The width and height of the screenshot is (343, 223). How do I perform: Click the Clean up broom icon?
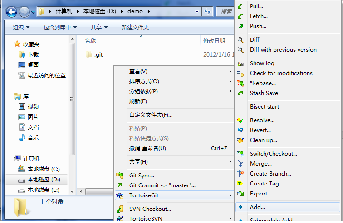[240, 140]
